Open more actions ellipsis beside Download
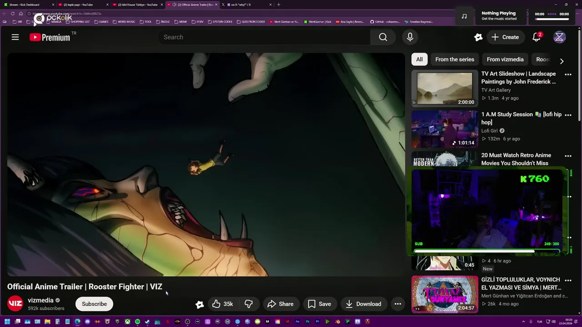Image resolution: width=582 pixels, height=327 pixels. pos(397,304)
